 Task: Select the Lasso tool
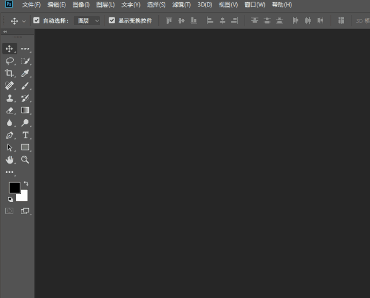pos(10,61)
